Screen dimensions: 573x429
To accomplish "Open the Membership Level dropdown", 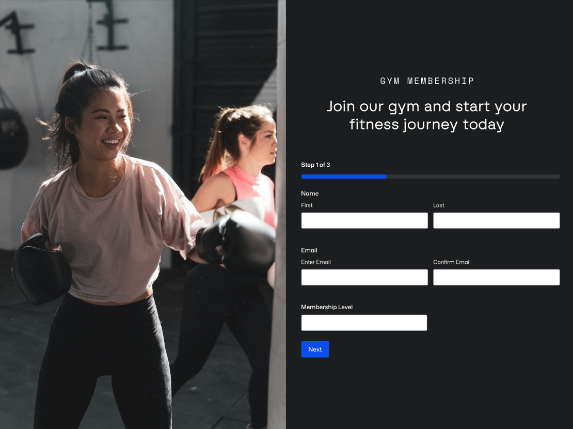I will [x=364, y=323].
